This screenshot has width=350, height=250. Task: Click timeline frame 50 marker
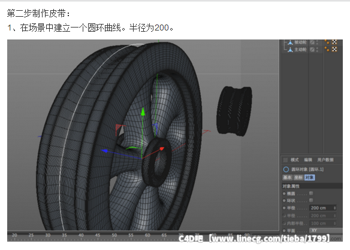click(x=114, y=235)
